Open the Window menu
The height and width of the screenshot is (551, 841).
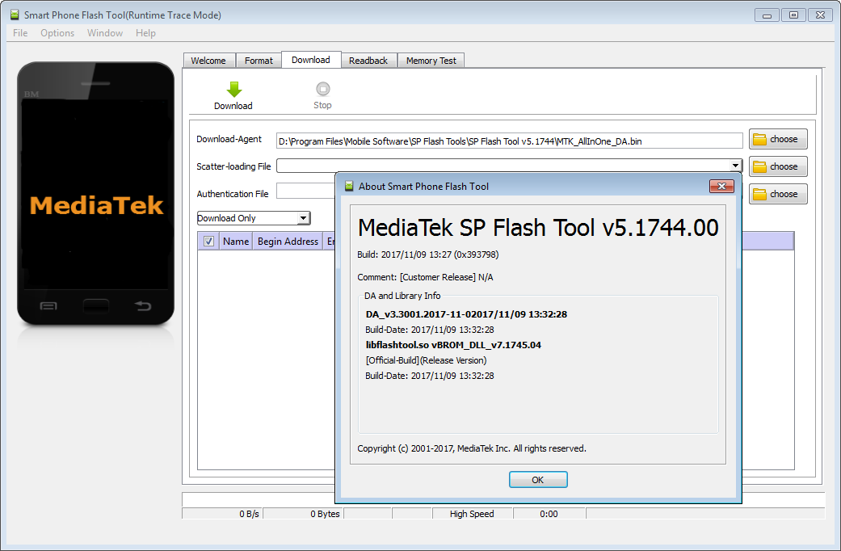[x=105, y=33]
